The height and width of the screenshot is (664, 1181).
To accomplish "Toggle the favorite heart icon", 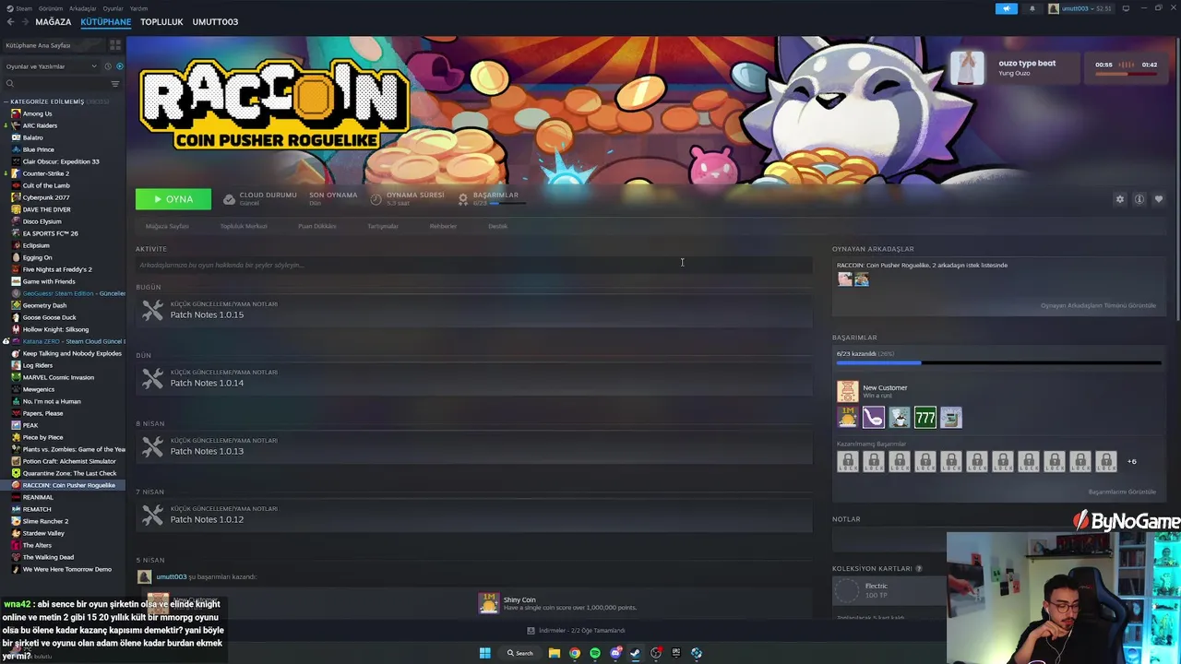I will (x=1159, y=199).
